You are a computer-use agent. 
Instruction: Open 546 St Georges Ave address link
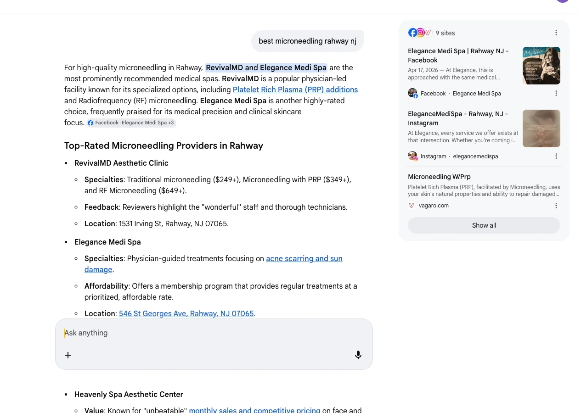186,313
